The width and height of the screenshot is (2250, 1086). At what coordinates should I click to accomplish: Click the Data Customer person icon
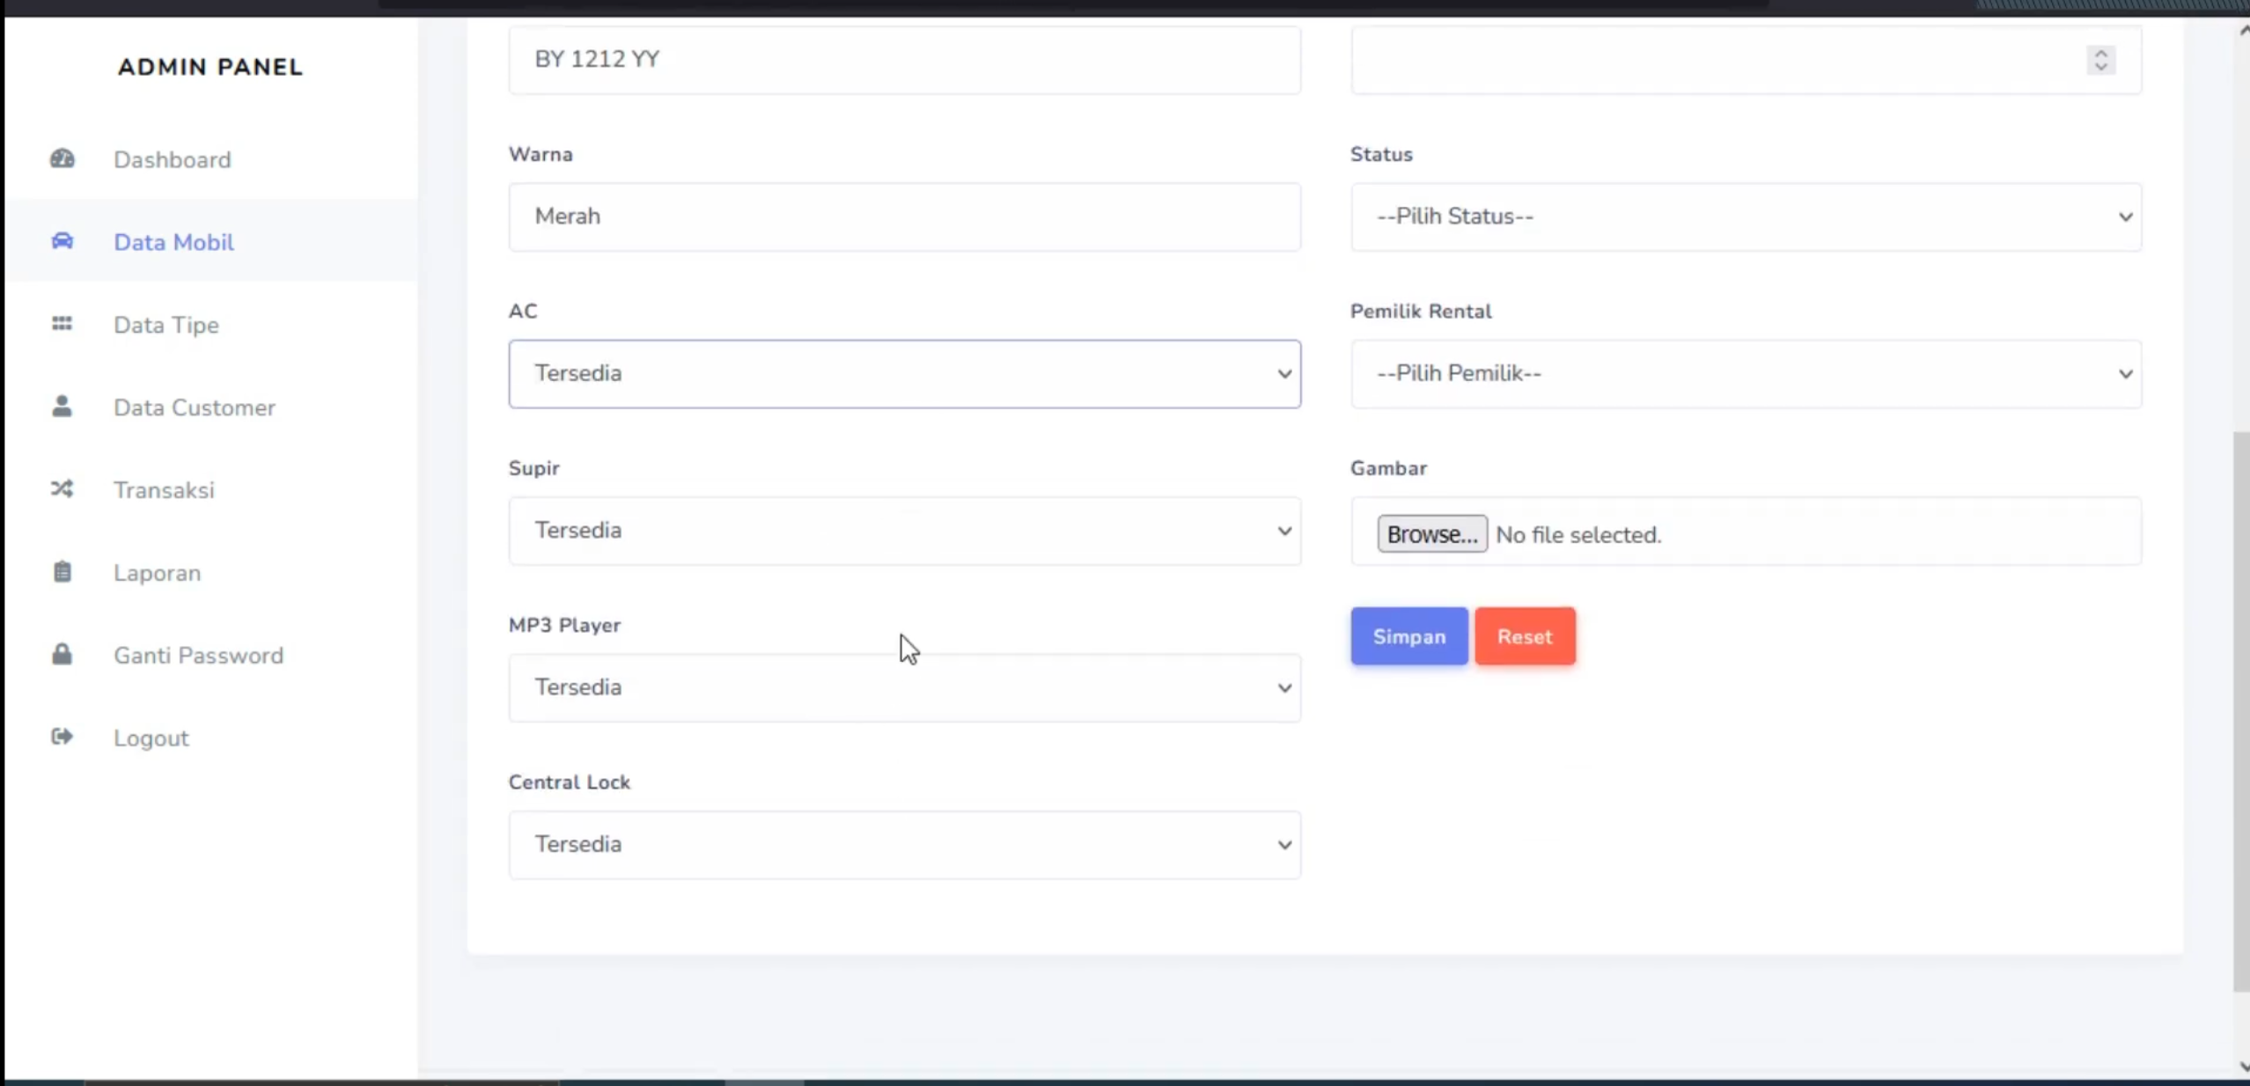point(62,407)
